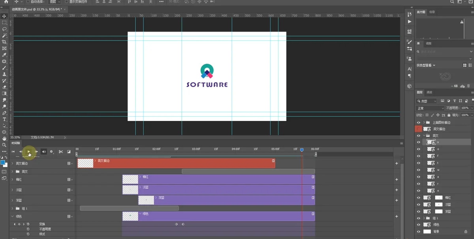Select the Eraser tool
This screenshot has height=239, width=474.
click(4, 87)
